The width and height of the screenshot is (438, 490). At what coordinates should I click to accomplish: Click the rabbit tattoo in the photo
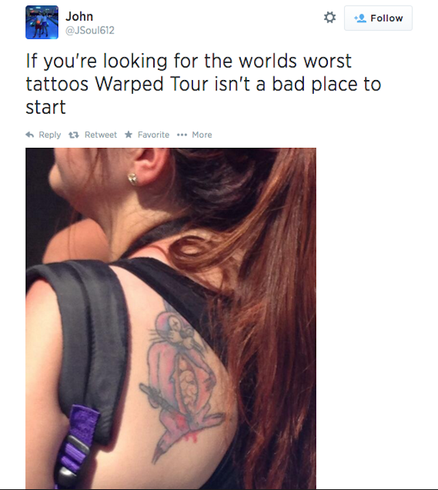182,385
